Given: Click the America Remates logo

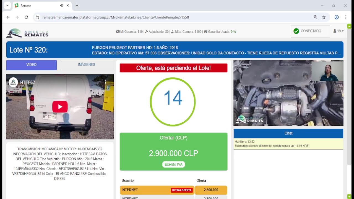Looking at the screenshot, I should (x=27, y=33).
